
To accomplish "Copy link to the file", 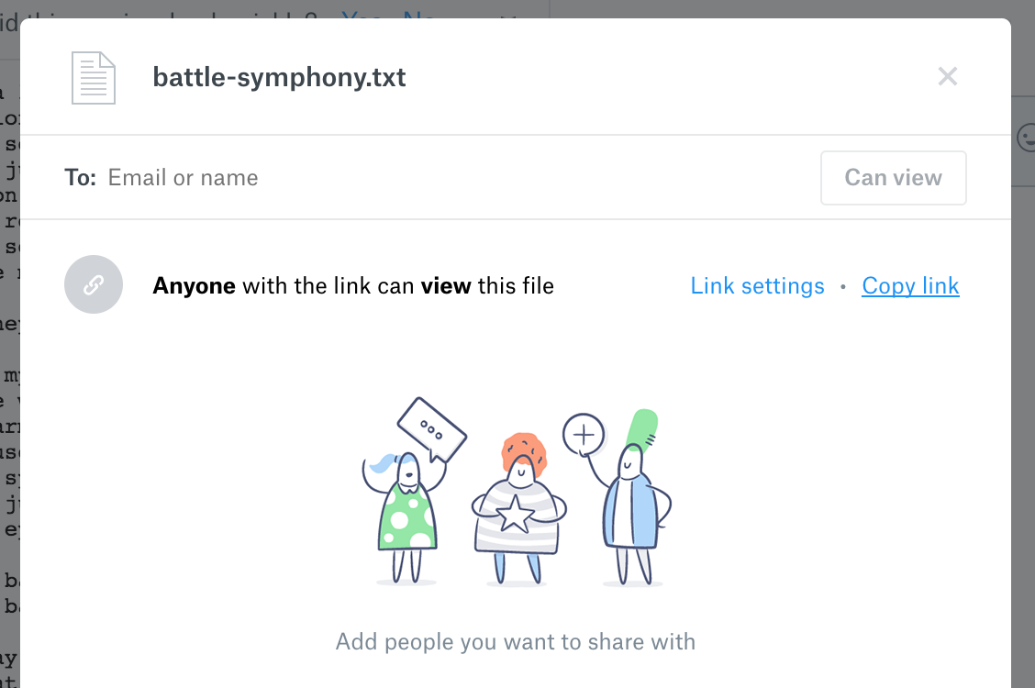I will 910,286.
